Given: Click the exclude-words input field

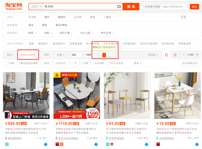Looking at the screenshot, I should (175, 7).
